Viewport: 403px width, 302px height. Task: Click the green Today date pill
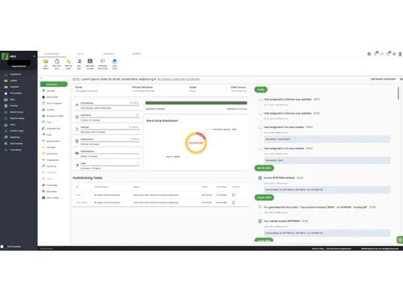coord(261,89)
